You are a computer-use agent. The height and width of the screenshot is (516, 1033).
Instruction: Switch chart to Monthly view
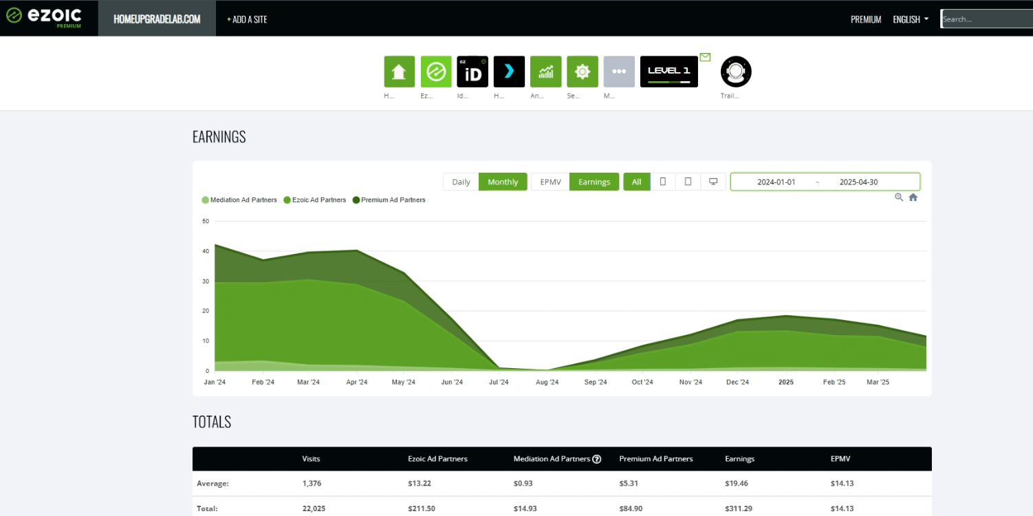coord(503,182)
